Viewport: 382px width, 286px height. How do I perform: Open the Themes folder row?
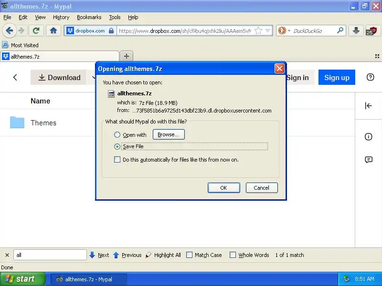(x=177, y=123)
